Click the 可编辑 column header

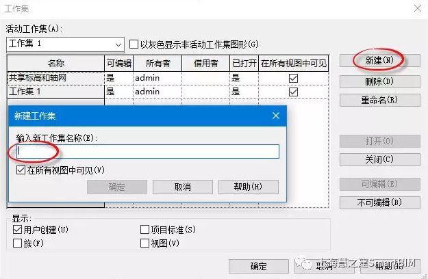(118, 63)
